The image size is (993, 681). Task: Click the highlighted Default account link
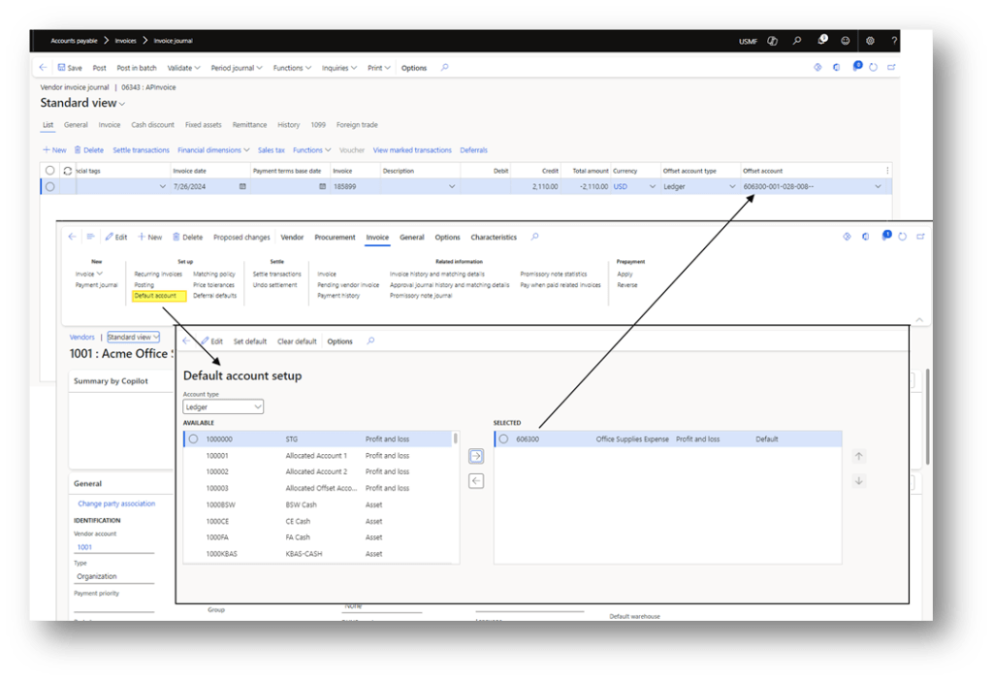click(155, 296)
